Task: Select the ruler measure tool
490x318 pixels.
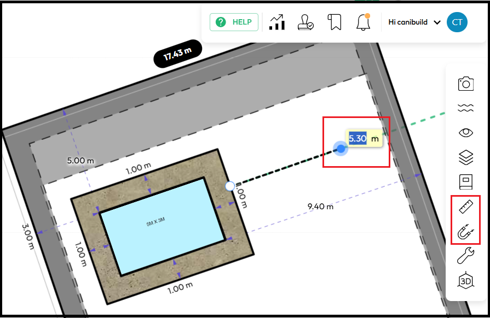Action: (x=465, y=207)
